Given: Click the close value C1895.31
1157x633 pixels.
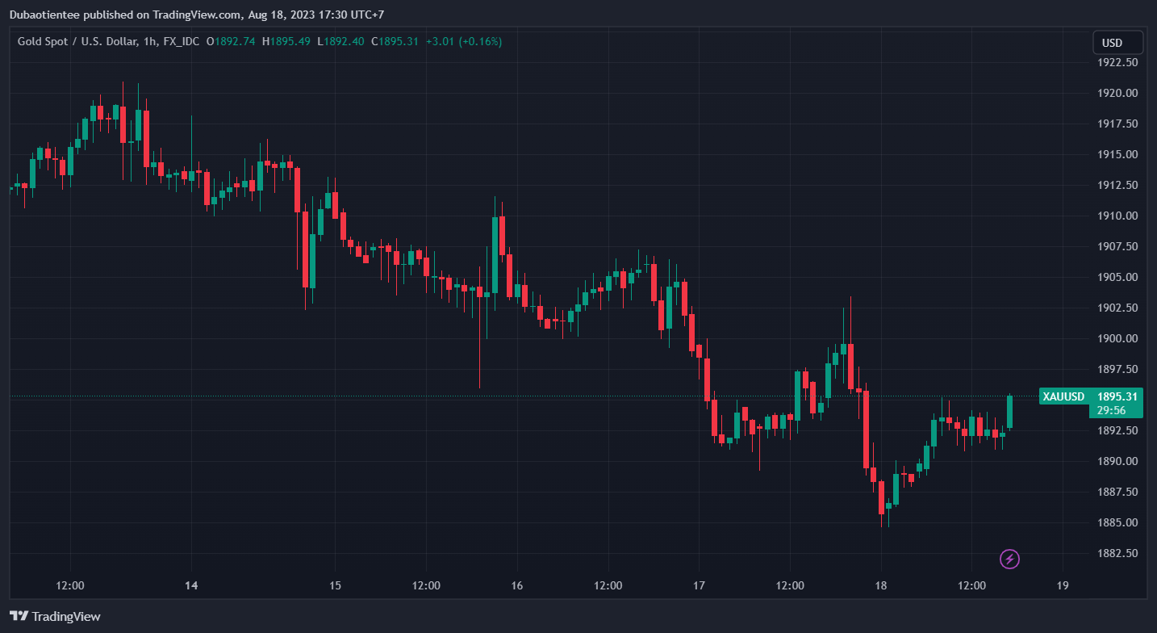Looking at the screenshot, I should [395, 41].
